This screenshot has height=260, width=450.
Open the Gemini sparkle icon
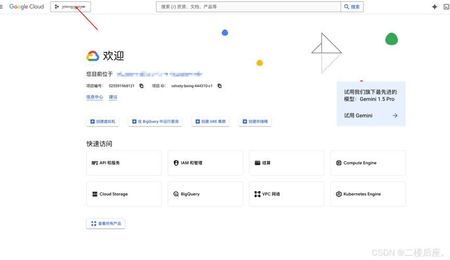434,7
